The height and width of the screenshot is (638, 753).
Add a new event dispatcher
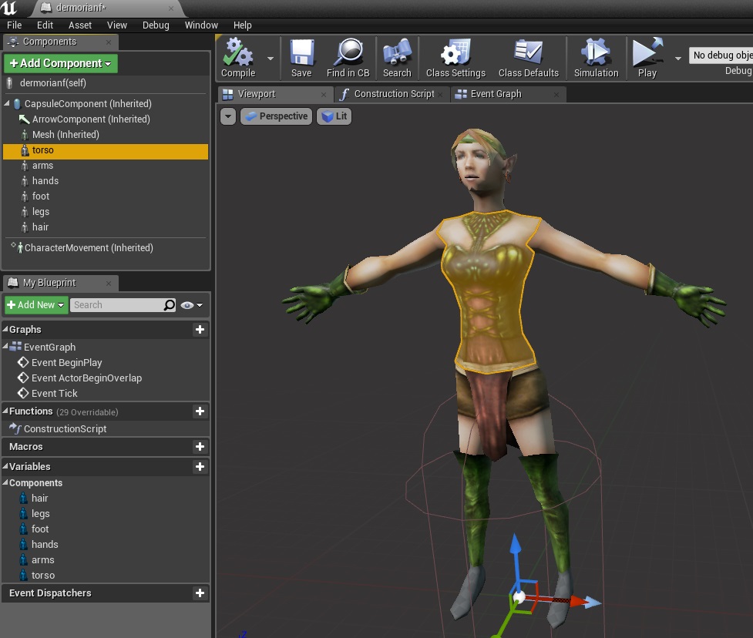pyautogui.click(x=200, y=593)
